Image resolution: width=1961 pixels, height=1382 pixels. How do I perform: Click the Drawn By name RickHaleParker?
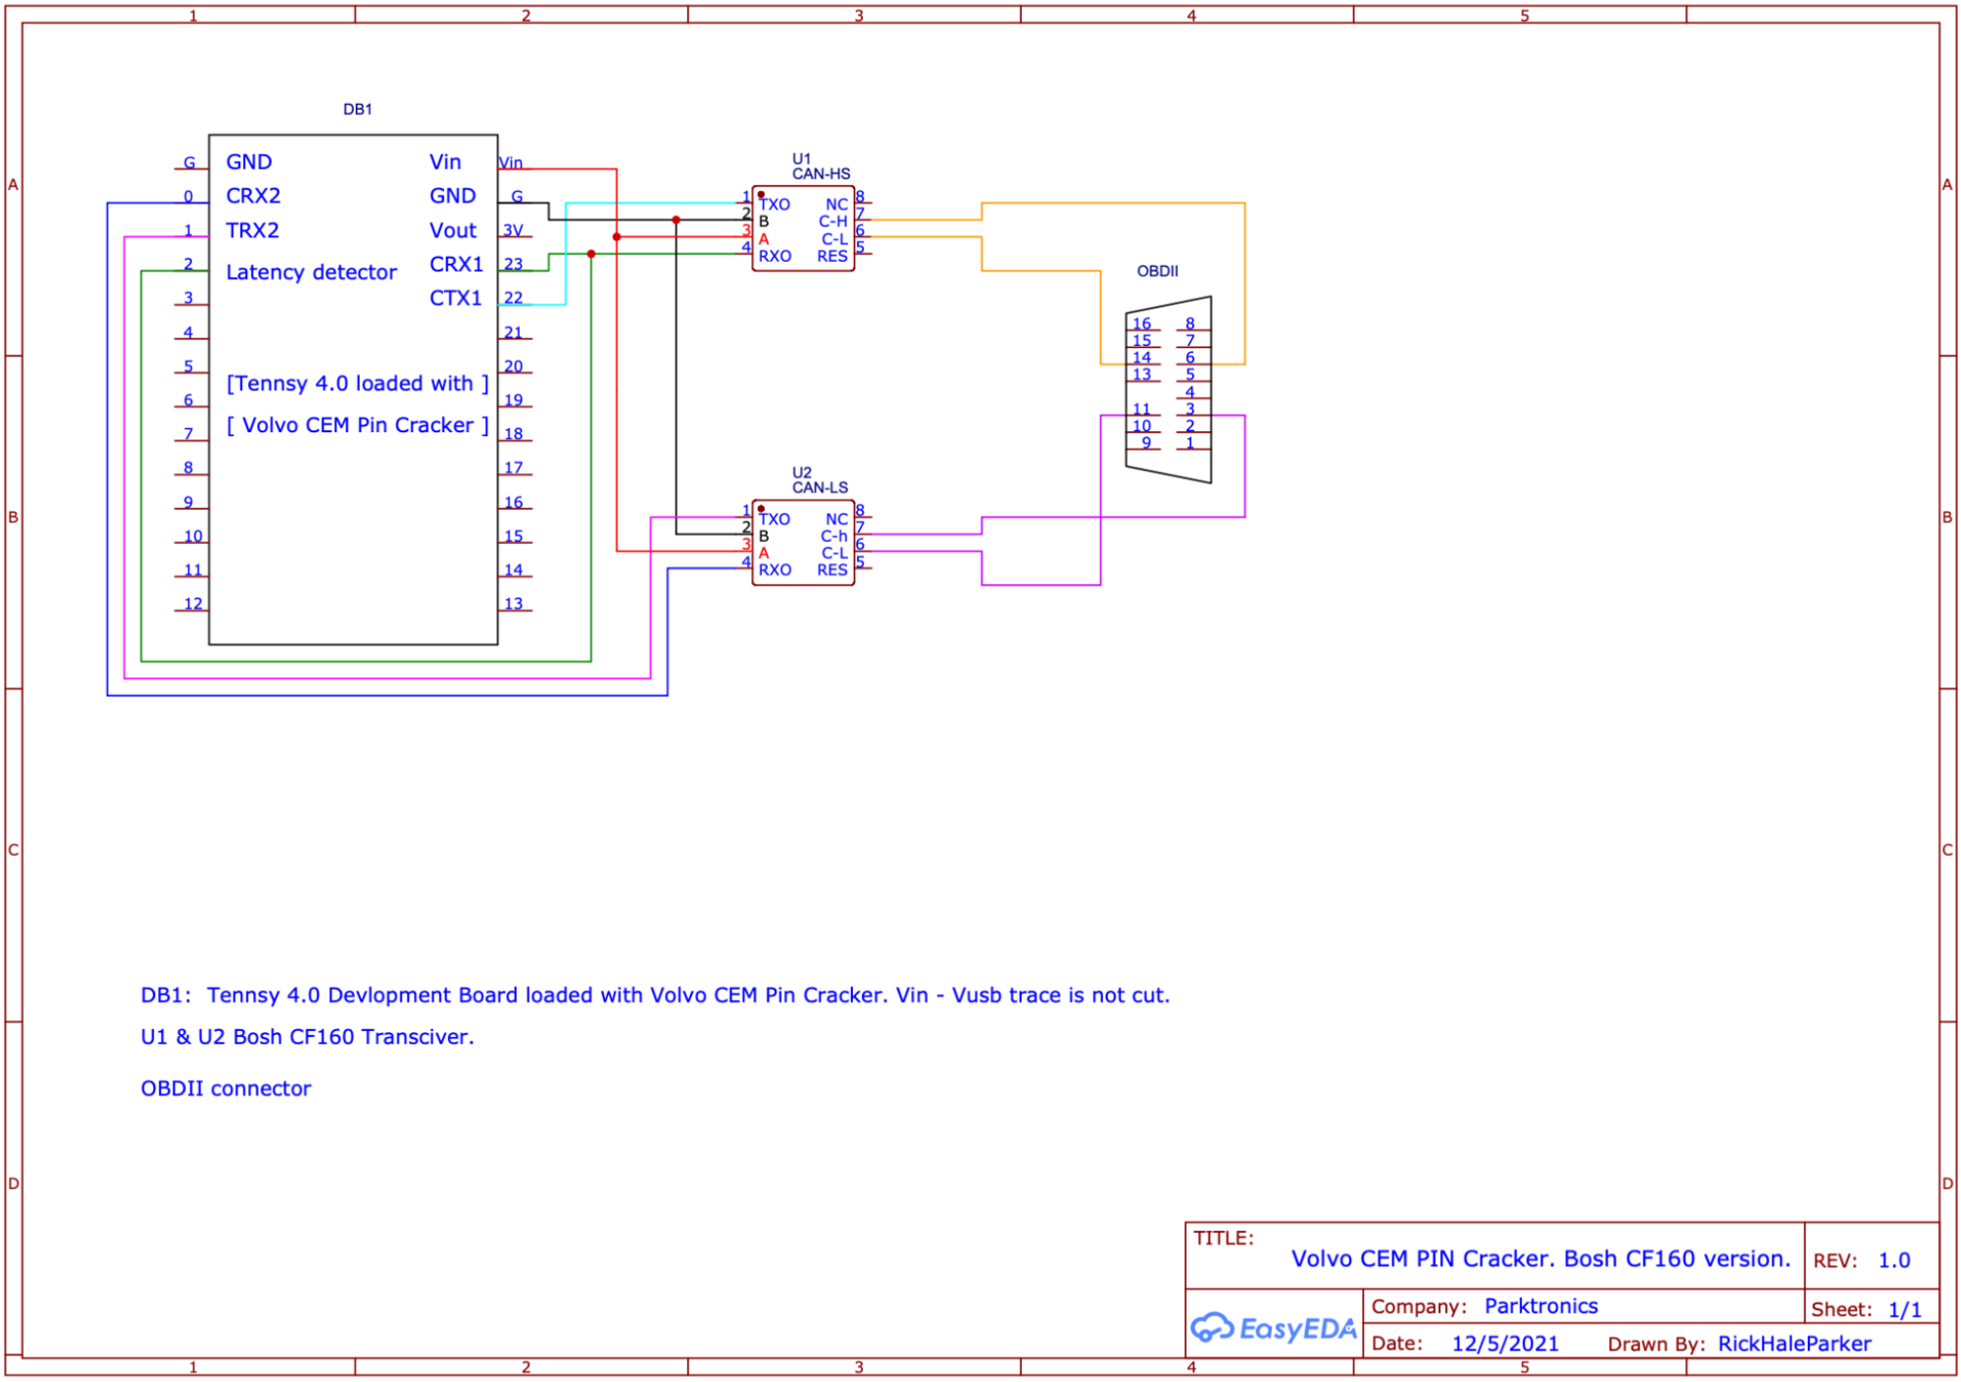(x=1793, y=1344)
